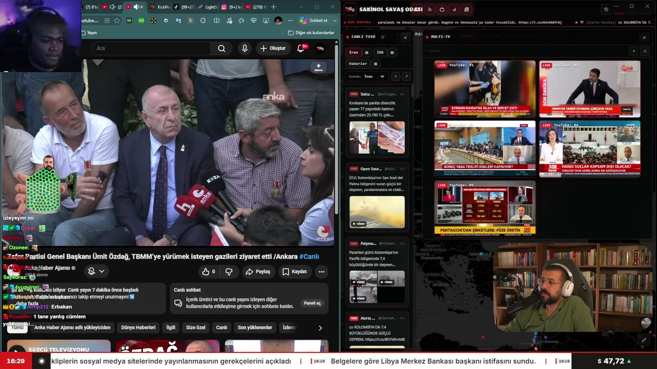The width and height of the screenshot is (657, 369).
Task: Select the YouTube: #2 live stream tile
Action: (590, 89)
